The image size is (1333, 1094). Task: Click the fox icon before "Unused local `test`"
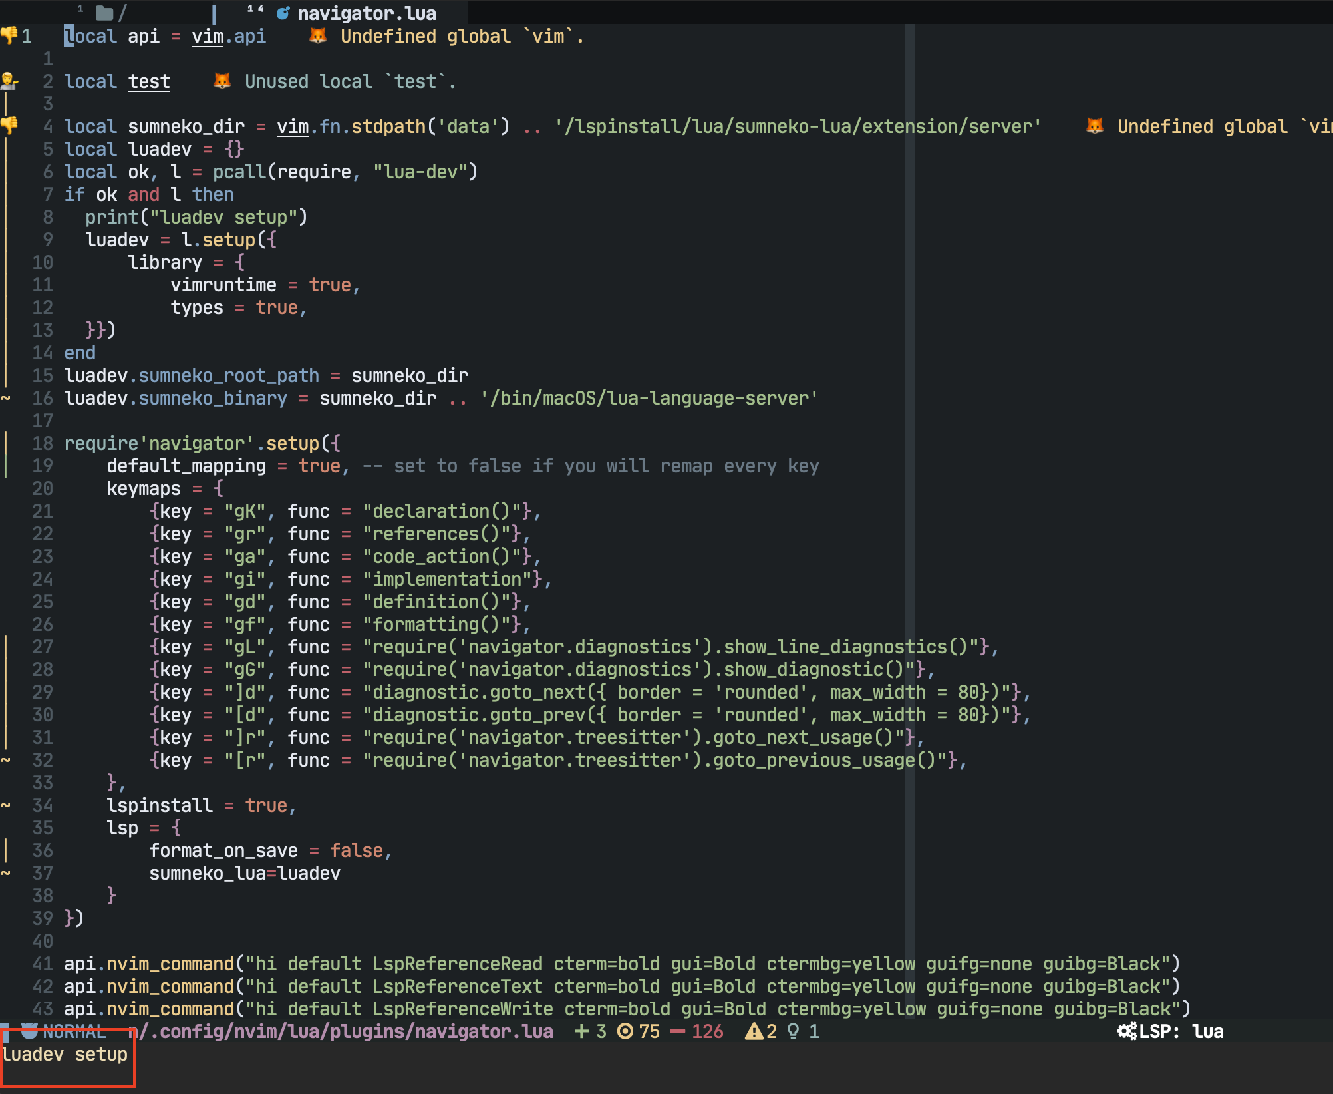click(x=222, y=81)
